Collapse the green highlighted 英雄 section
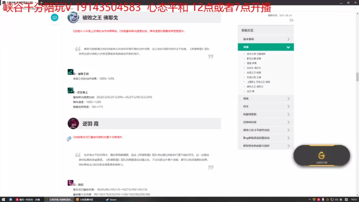This screenshot has width=359, height=202. tap(266, 47)
